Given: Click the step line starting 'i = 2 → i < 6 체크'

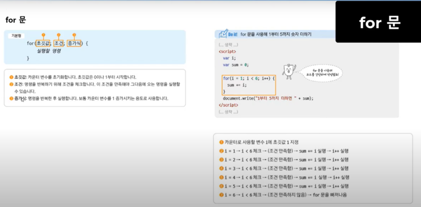Looking at the screenshot, I should [284, 159].
